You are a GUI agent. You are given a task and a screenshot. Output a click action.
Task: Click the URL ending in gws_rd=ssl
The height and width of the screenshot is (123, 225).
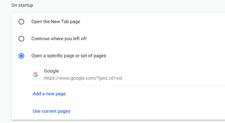click(83, 78)
